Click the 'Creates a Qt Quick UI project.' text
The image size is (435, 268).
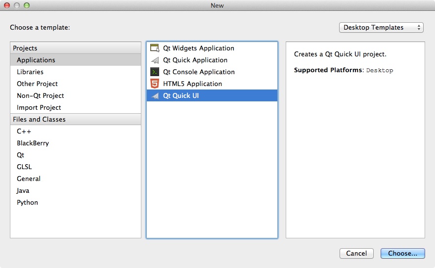340,54
